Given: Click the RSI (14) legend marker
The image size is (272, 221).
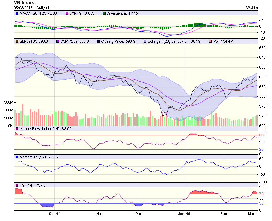Looking at the screenshot, I should pyautogui.click(x=17, y=185).
